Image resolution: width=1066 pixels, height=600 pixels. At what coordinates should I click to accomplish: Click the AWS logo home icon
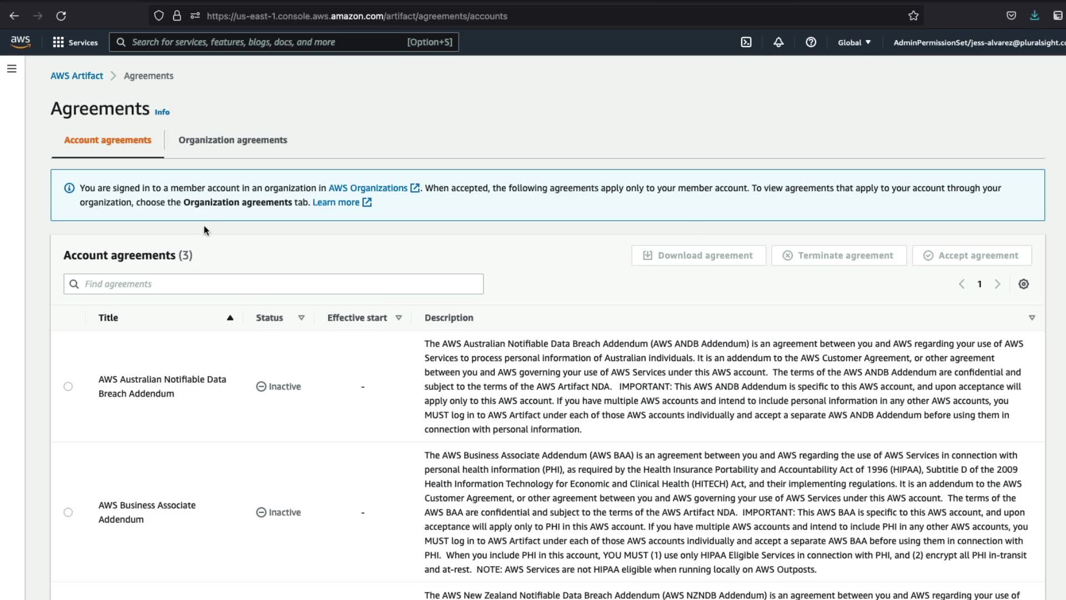pyautogui.click(x=21, y=42)
